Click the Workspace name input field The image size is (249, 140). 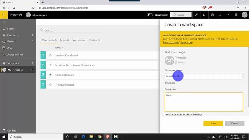(x=204, y=76)
